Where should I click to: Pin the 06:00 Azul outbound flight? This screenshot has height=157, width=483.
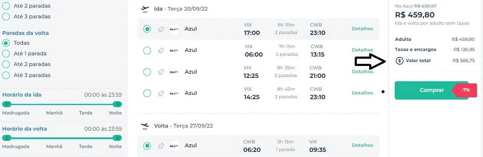click(x=161, y=50)
